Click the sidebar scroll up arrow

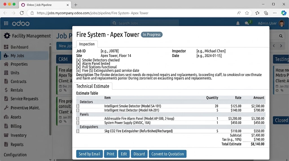(50, 44)
